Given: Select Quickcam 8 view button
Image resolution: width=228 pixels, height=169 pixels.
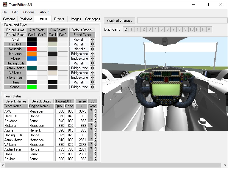Looking at the screenshot, I should pyautogui.click(x=179, y=29).
